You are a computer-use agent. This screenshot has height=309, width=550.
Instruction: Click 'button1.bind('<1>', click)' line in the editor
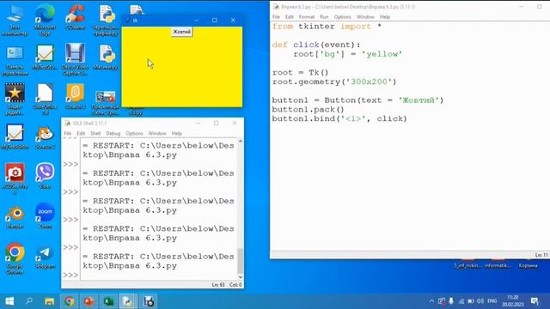[339, 118]
